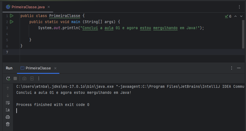
Task: Print the console output with printer icon
Action: point(8,117)
